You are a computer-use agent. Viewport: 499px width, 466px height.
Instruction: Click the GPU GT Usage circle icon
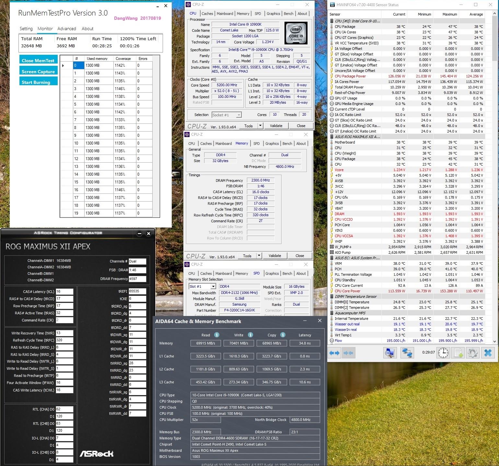point(332,98)
